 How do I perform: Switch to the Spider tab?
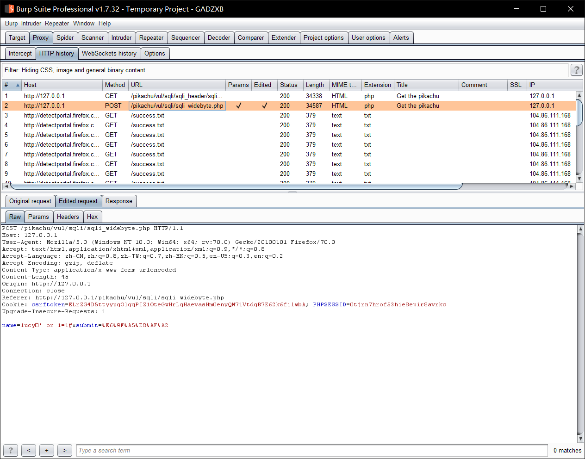(x=65, y=38)
